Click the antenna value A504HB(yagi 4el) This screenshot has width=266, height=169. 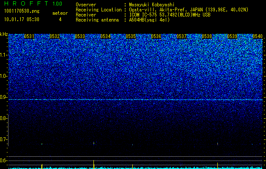coord(149,20)
